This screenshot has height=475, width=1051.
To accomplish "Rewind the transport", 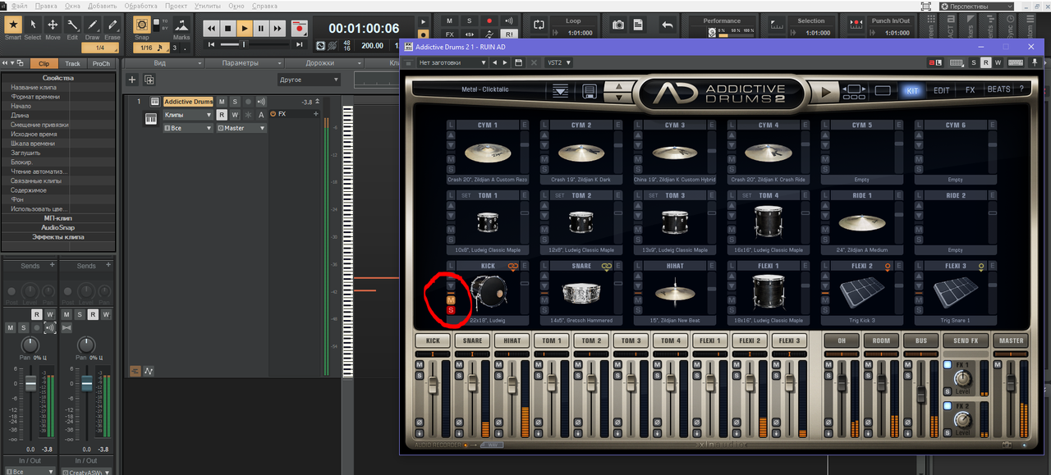I will (211, 28).
